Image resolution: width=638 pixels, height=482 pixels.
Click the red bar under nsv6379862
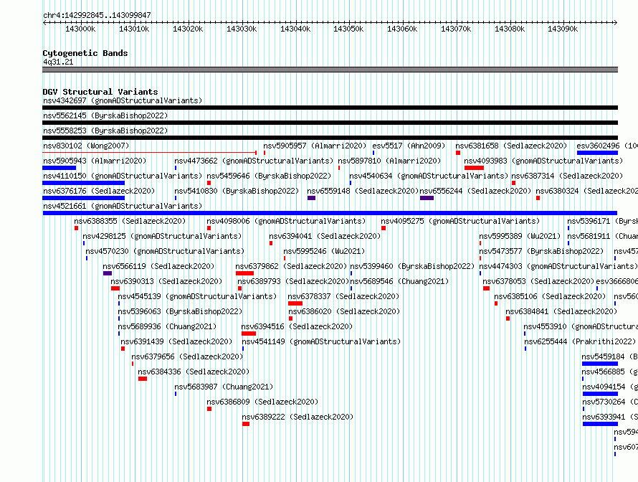click(244, 273)
